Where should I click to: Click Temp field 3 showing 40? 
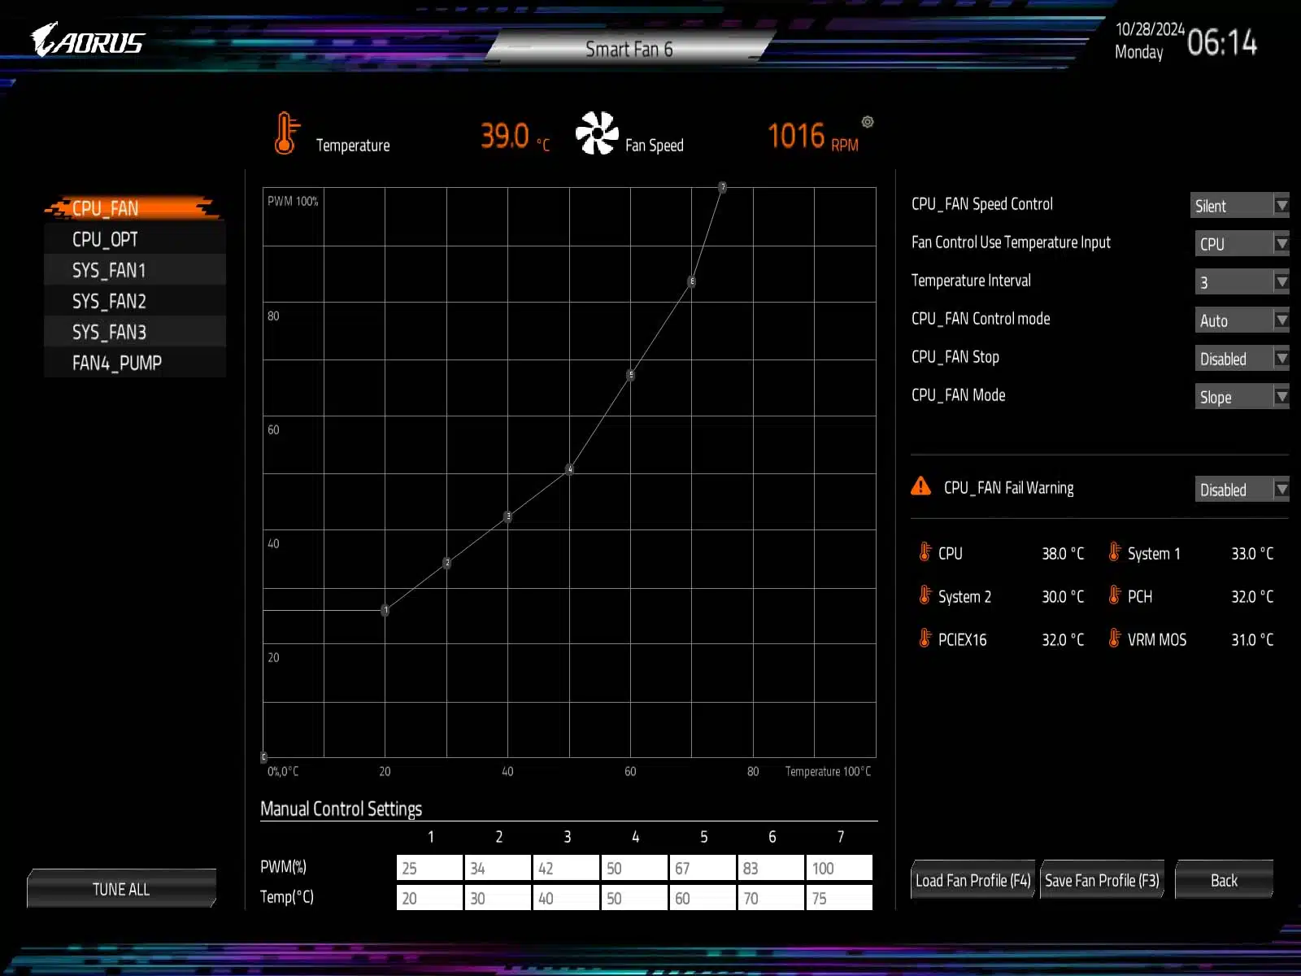(566, 898)
